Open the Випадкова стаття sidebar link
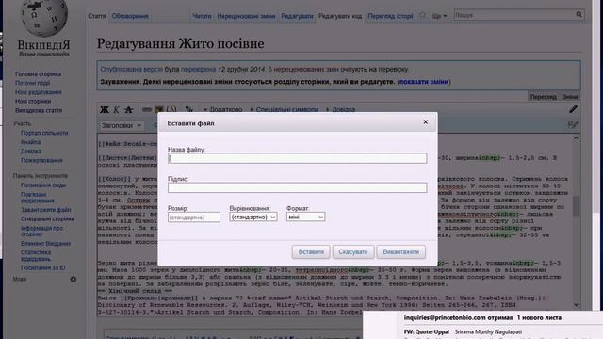 (39, 110)
